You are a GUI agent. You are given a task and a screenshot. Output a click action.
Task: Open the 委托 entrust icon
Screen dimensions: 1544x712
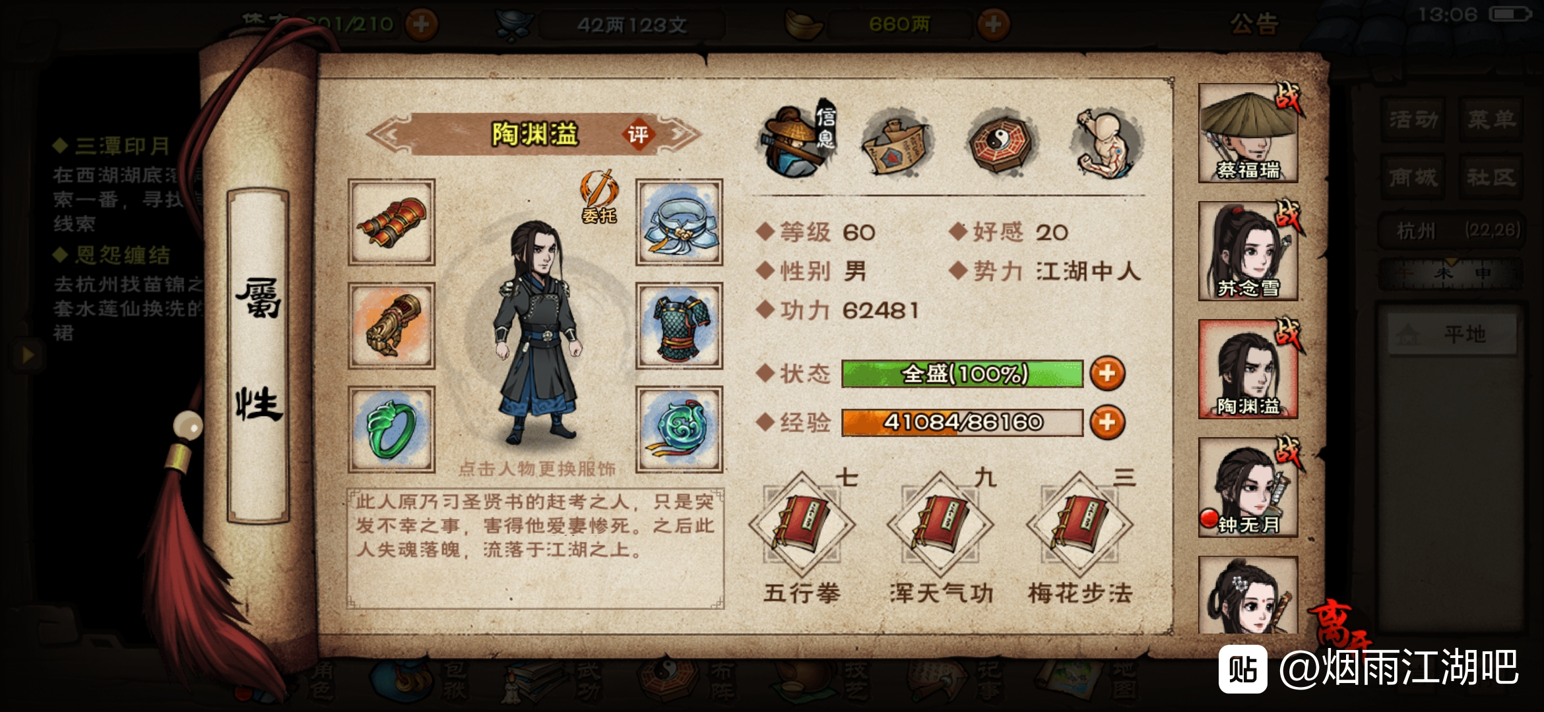click(599, 198)
